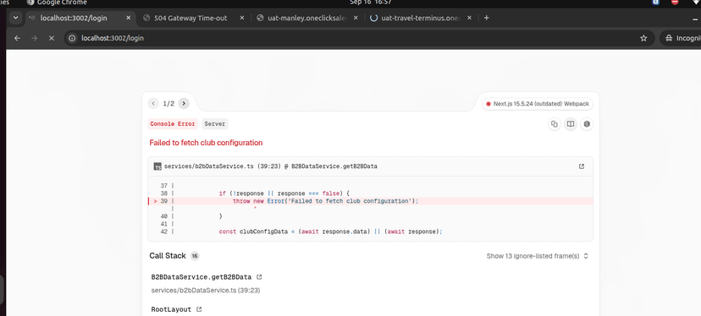This screenshot has width=701, height=316.
Task: Click the 1/2 error counter
Action: (168, 104)
